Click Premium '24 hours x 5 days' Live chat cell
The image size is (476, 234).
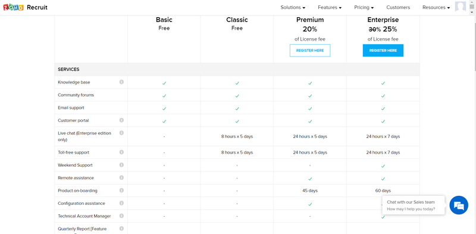click(310, 136)
